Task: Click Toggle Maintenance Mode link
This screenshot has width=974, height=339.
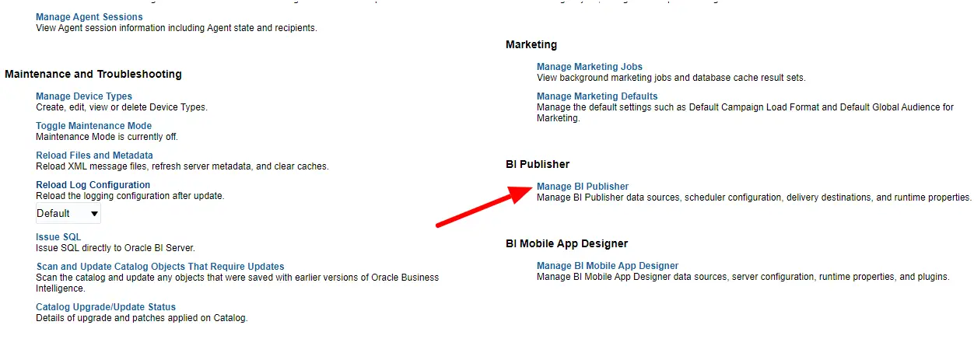Action: coord(93,126)
